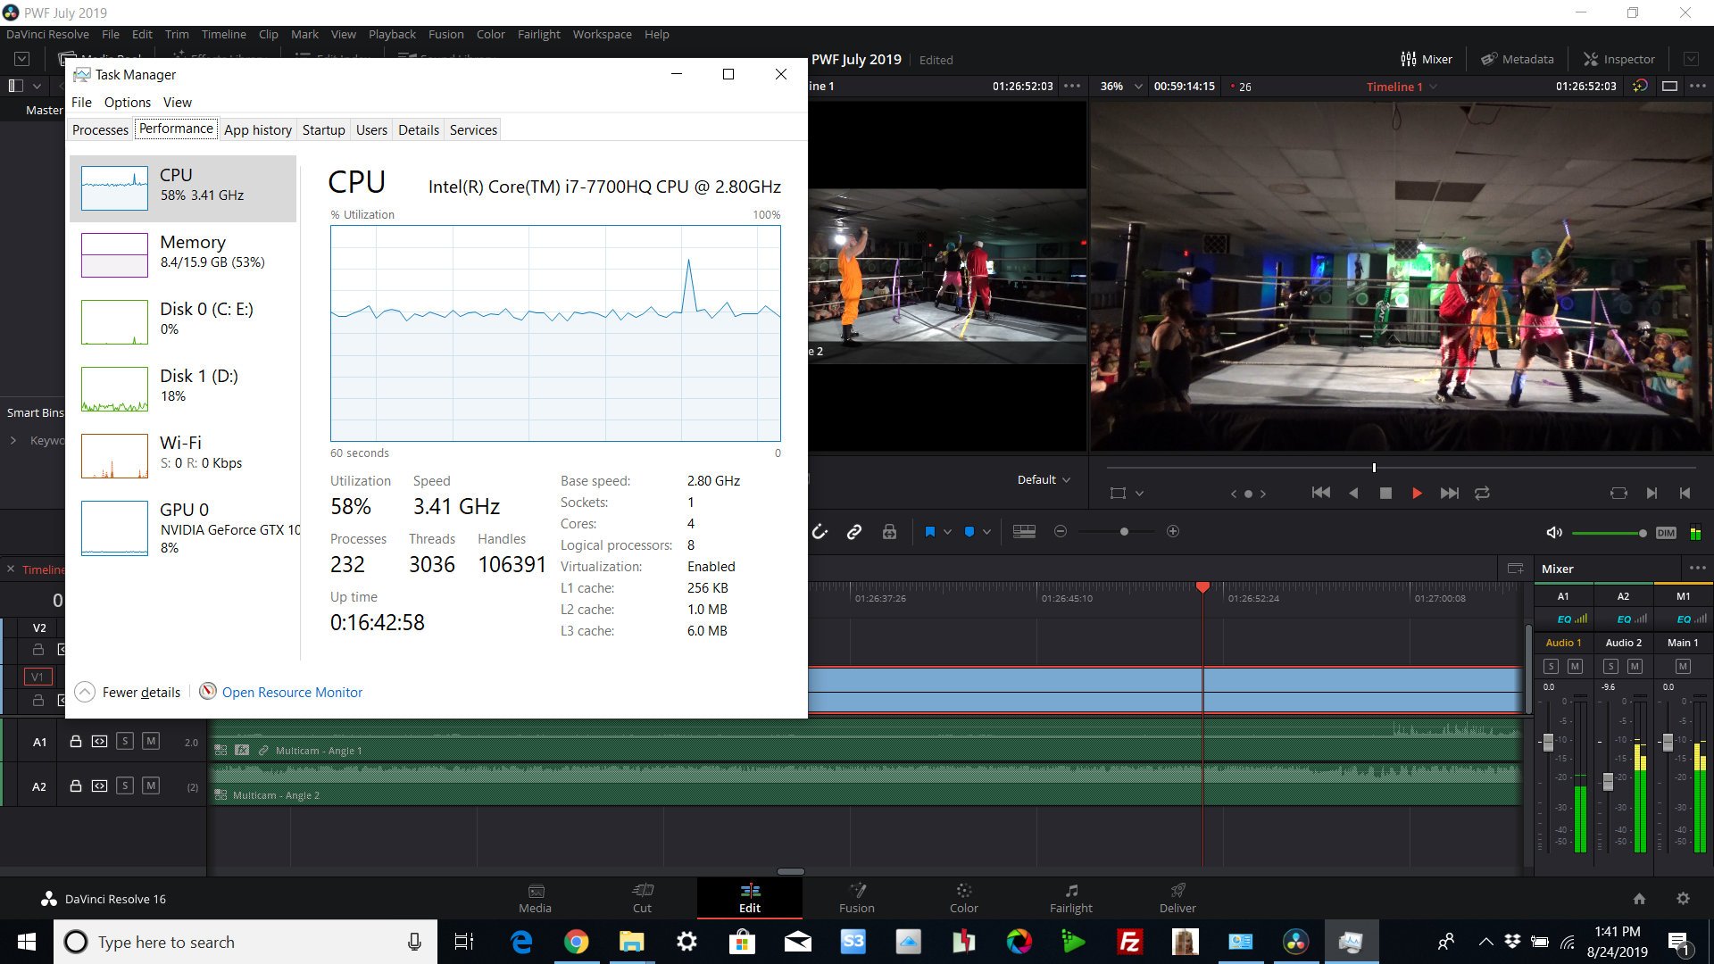The width and height of the screenshot is (1714, 964).
Task: Mute audio track A2 in timeline
Action: (x=151, y=785)
